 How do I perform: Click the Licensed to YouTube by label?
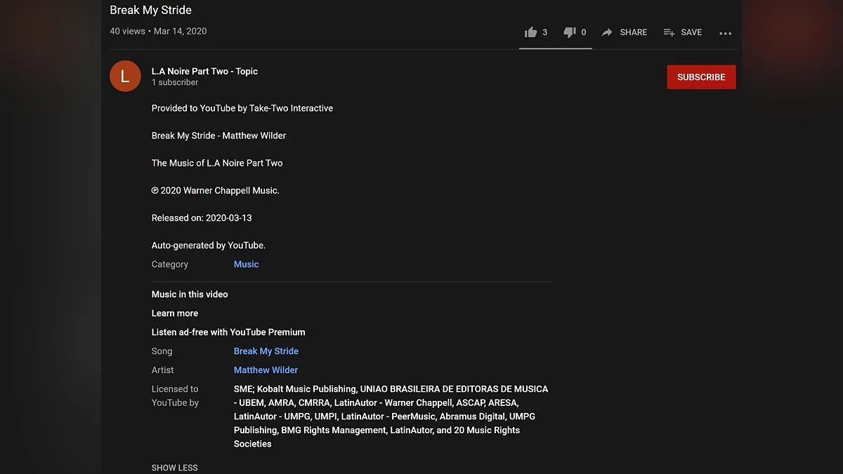click(175, 396)
